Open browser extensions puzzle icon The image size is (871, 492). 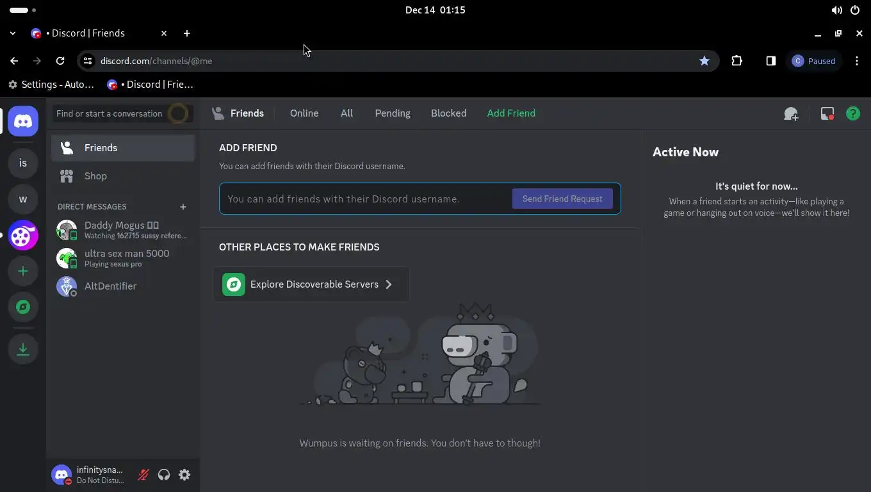(737, 61)
